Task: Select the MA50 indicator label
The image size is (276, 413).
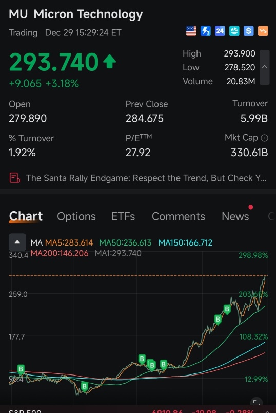Action: pyautogui.click(x=125, y=242)
